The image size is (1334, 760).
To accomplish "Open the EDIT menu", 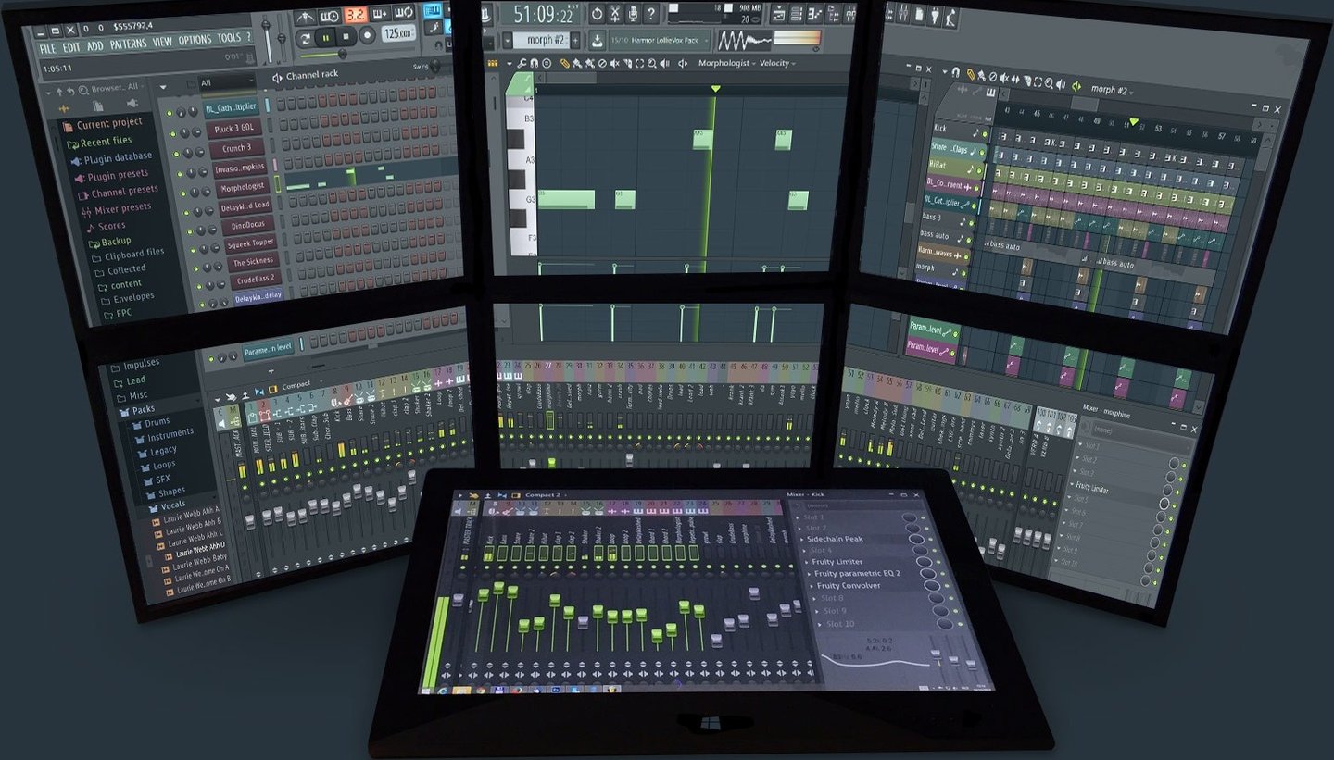I will coord(71,47).
